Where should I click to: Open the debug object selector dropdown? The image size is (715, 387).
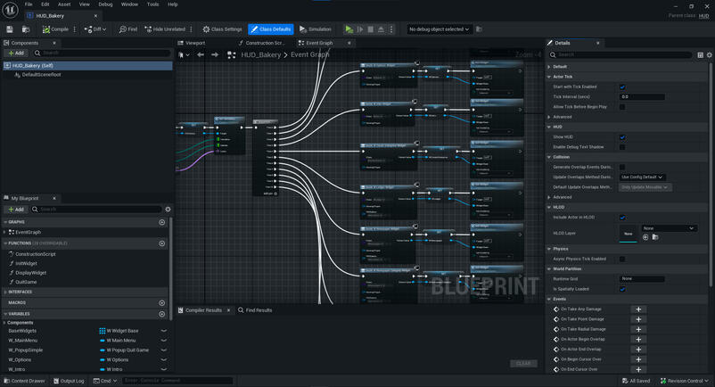coord(440,29)
